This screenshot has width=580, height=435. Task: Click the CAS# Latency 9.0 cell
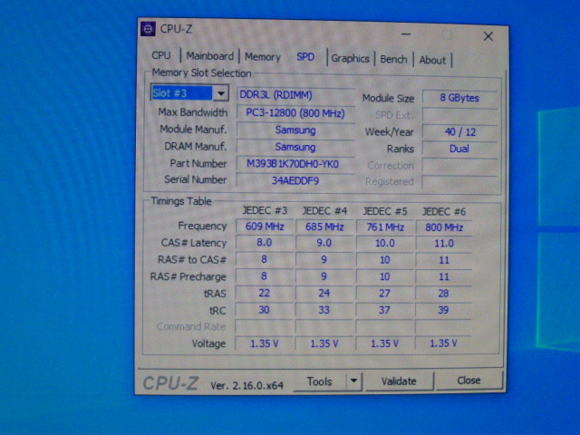click(x=324, y=243)
